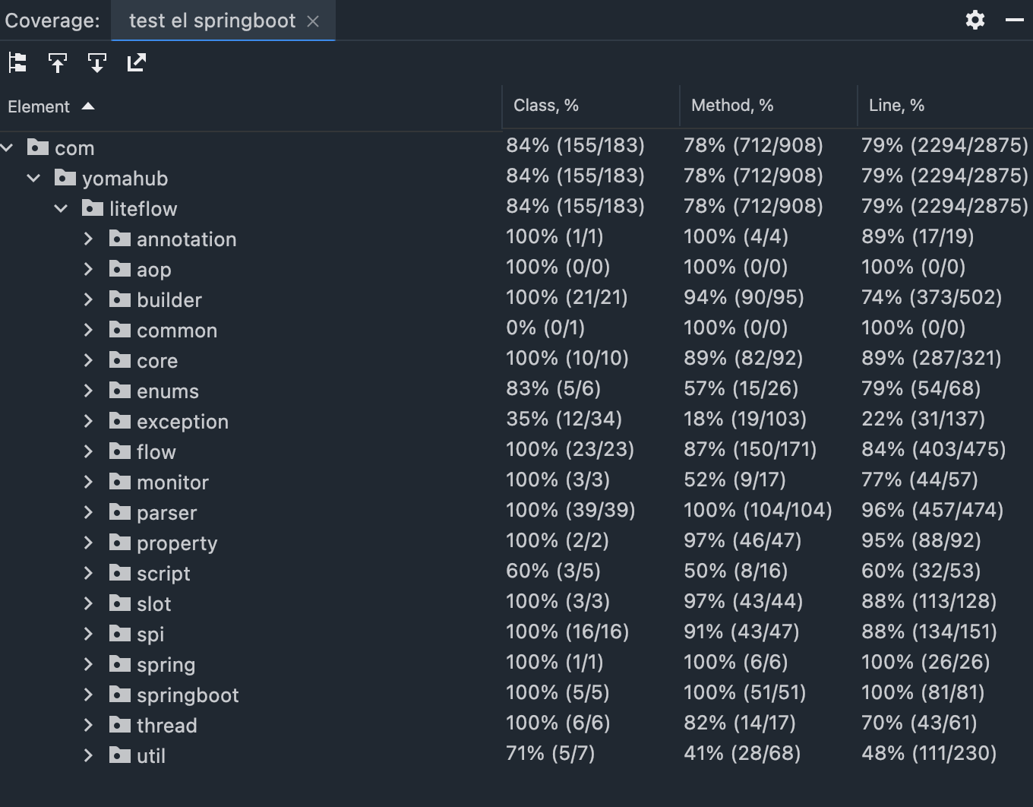Click the Flatten Packages toolbar icon
Screen dimensions: 1033x807
(x=17, y=62)
